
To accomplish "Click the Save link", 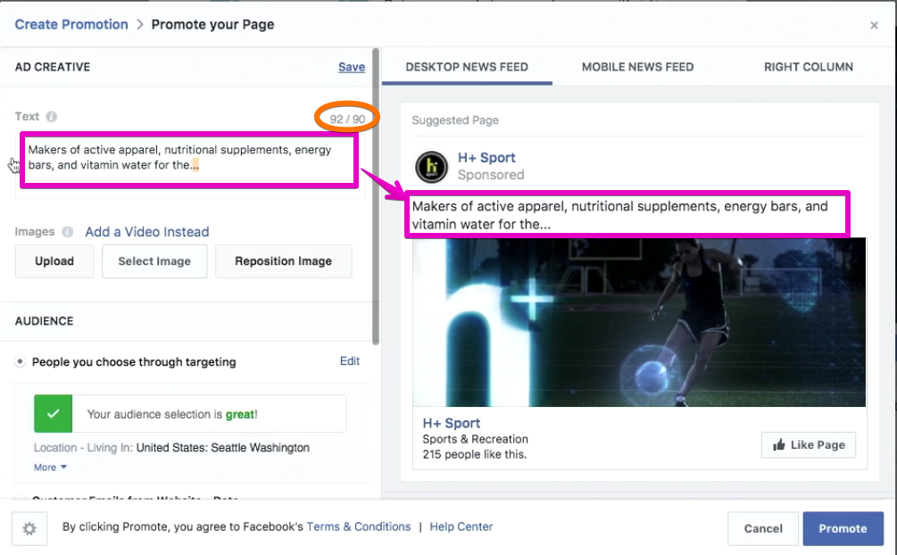I will click(x=352, y=67).
